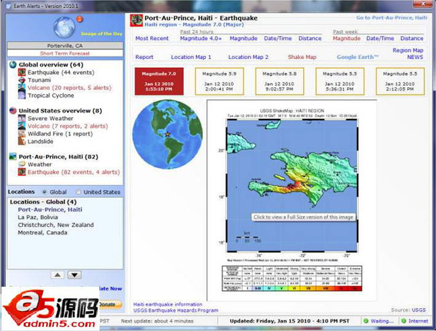
Task: Open the NEWS link
Action: click(415, 57)
